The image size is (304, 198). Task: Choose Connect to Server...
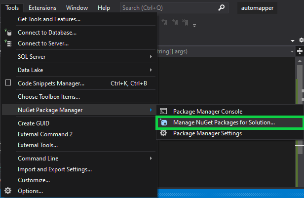pyautogui.click(x=79, y=43)
